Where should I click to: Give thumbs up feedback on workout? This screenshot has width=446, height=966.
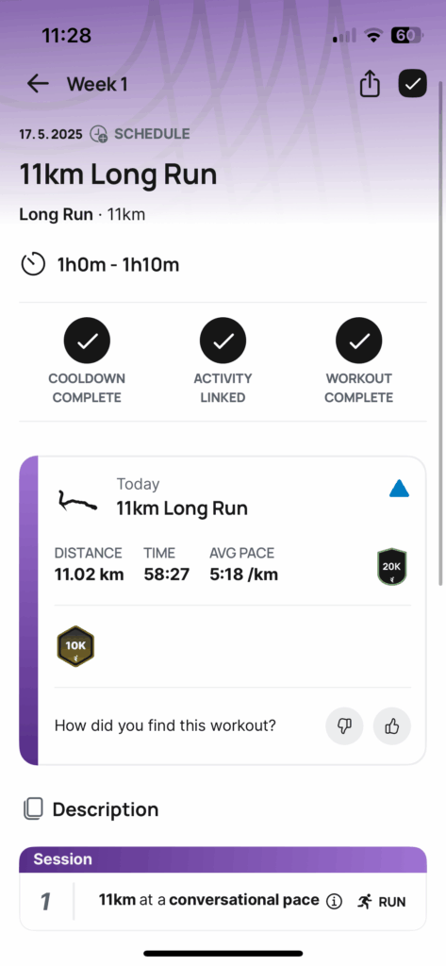tap(392, 725)
